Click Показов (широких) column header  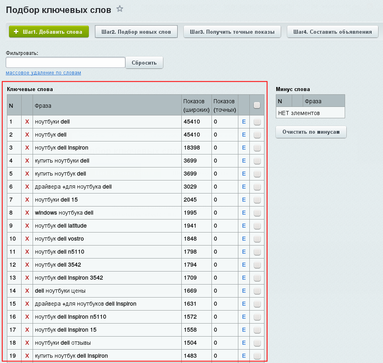click(x=196, y=105)
